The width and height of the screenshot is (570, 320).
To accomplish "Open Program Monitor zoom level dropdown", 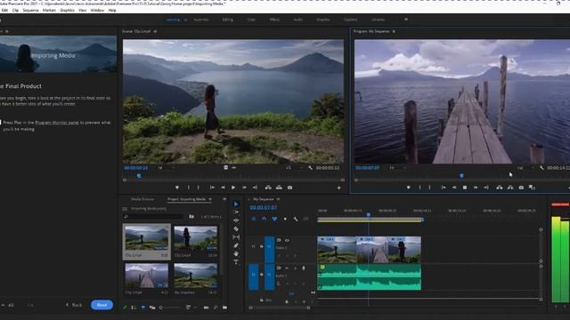I will (x=397, y=168).
